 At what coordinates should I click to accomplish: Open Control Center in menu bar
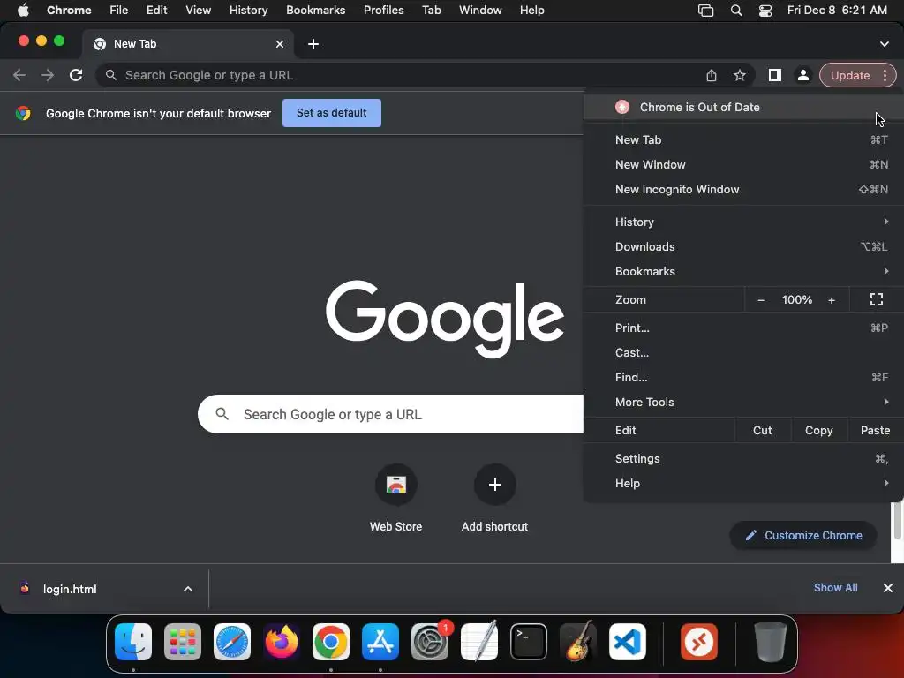tap(765, 11)
